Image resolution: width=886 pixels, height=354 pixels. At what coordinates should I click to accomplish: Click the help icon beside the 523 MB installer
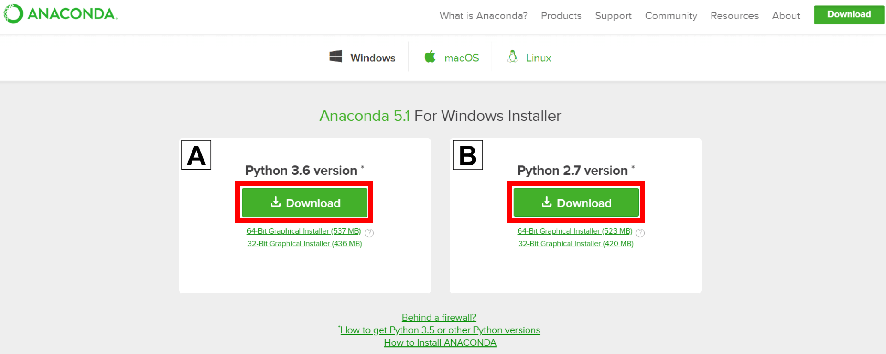640,233
